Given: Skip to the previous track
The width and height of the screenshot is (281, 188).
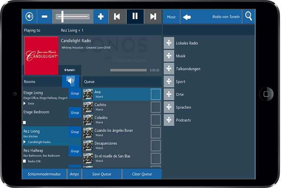Looking at the screenshot, I should pyautogui.click(x=117, y=16).
